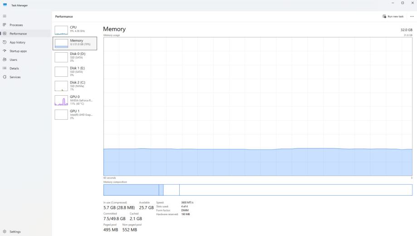417x236 pixels.
Task: Click the 'Memory composition' label
Action: [x=115, y=182]
